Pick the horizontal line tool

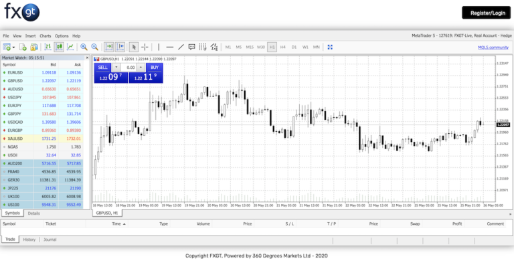(x=169, y=47)
